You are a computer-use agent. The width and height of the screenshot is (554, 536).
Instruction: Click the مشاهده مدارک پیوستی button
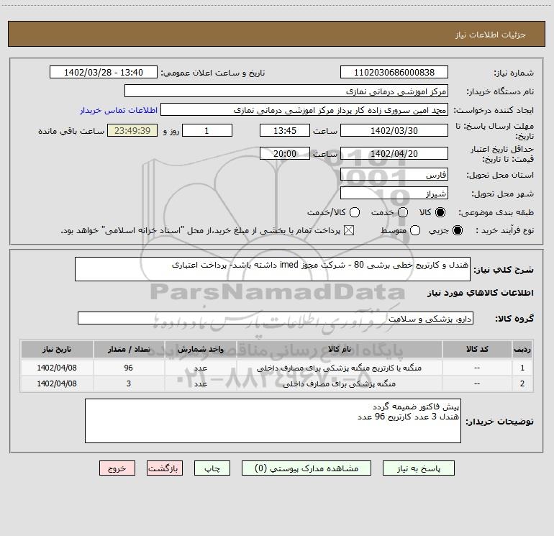(x=306, y=468)
